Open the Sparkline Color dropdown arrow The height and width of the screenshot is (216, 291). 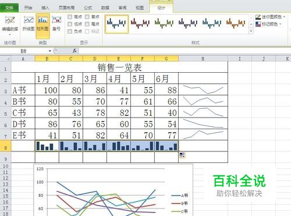pos(284,17)
